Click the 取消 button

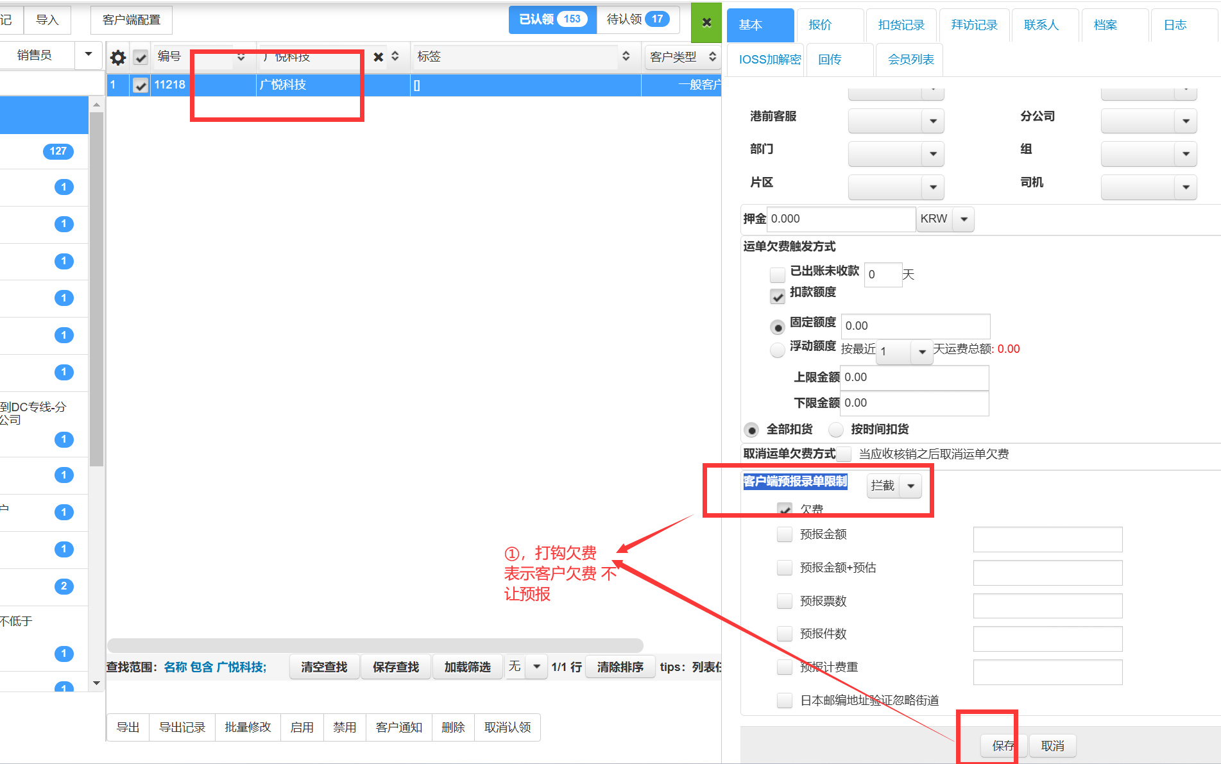[1052, 746]
